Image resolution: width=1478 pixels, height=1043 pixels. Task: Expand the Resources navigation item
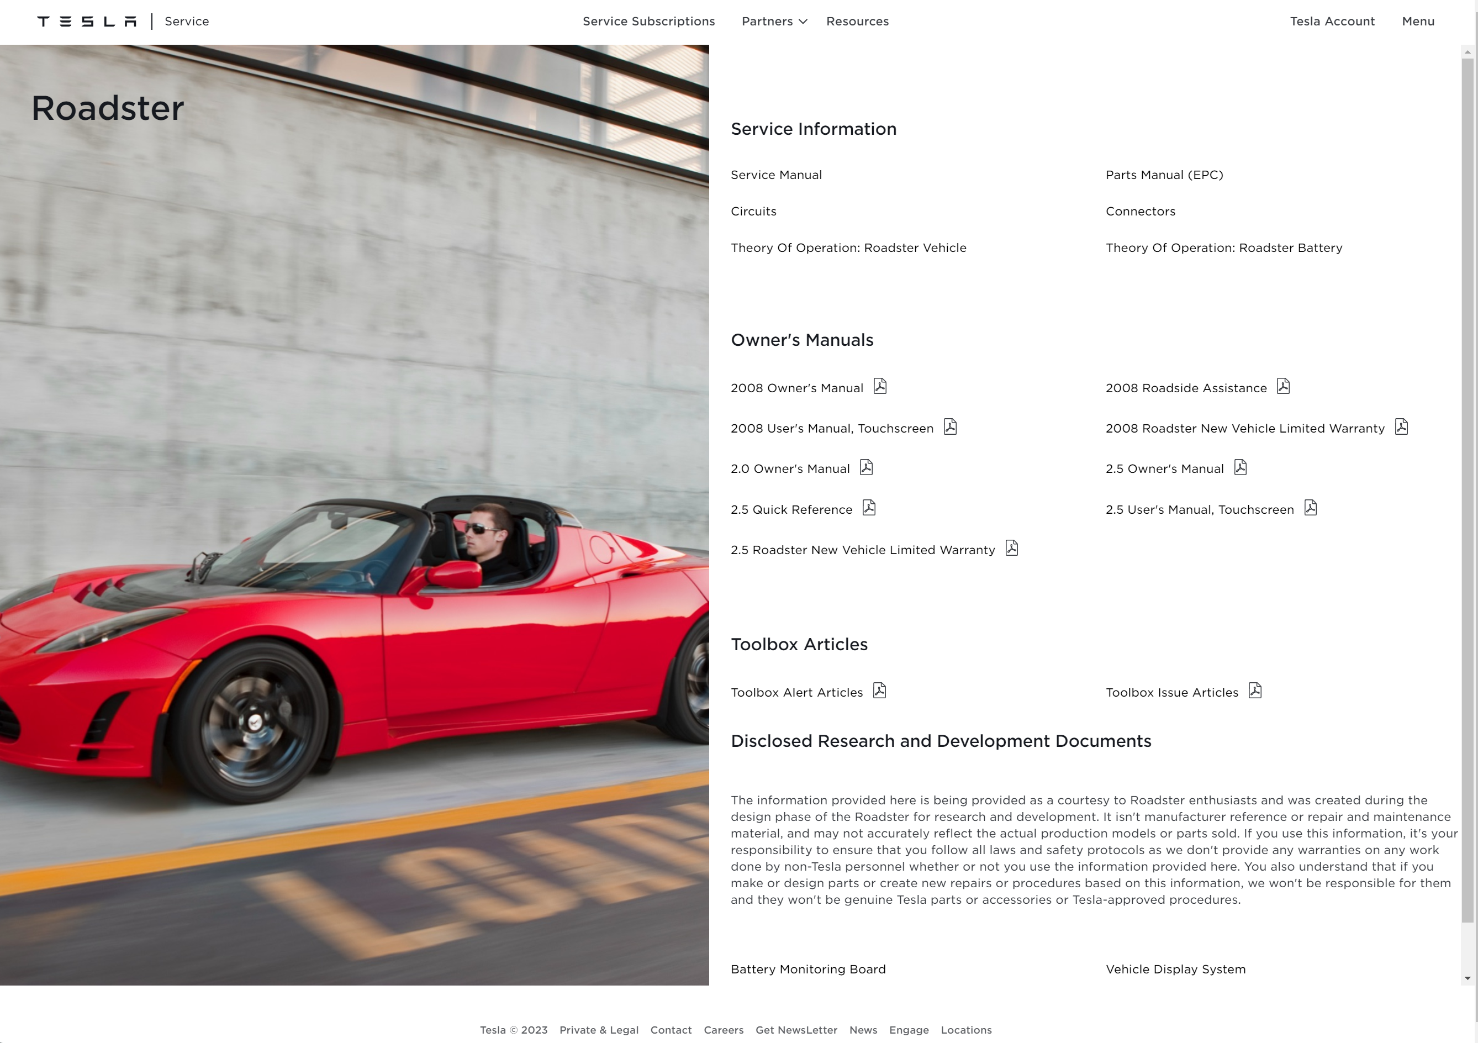point(856,22)
